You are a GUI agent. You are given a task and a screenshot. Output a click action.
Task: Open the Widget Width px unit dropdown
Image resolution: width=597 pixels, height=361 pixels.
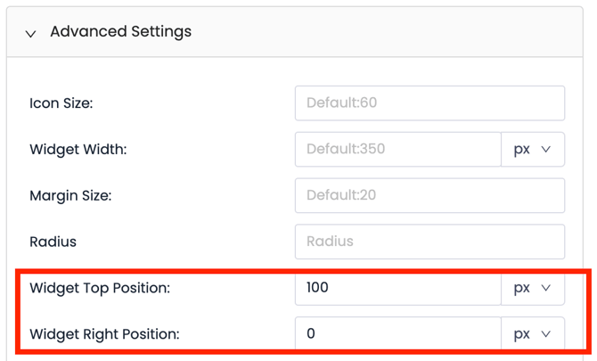click(x=533, y=150)
